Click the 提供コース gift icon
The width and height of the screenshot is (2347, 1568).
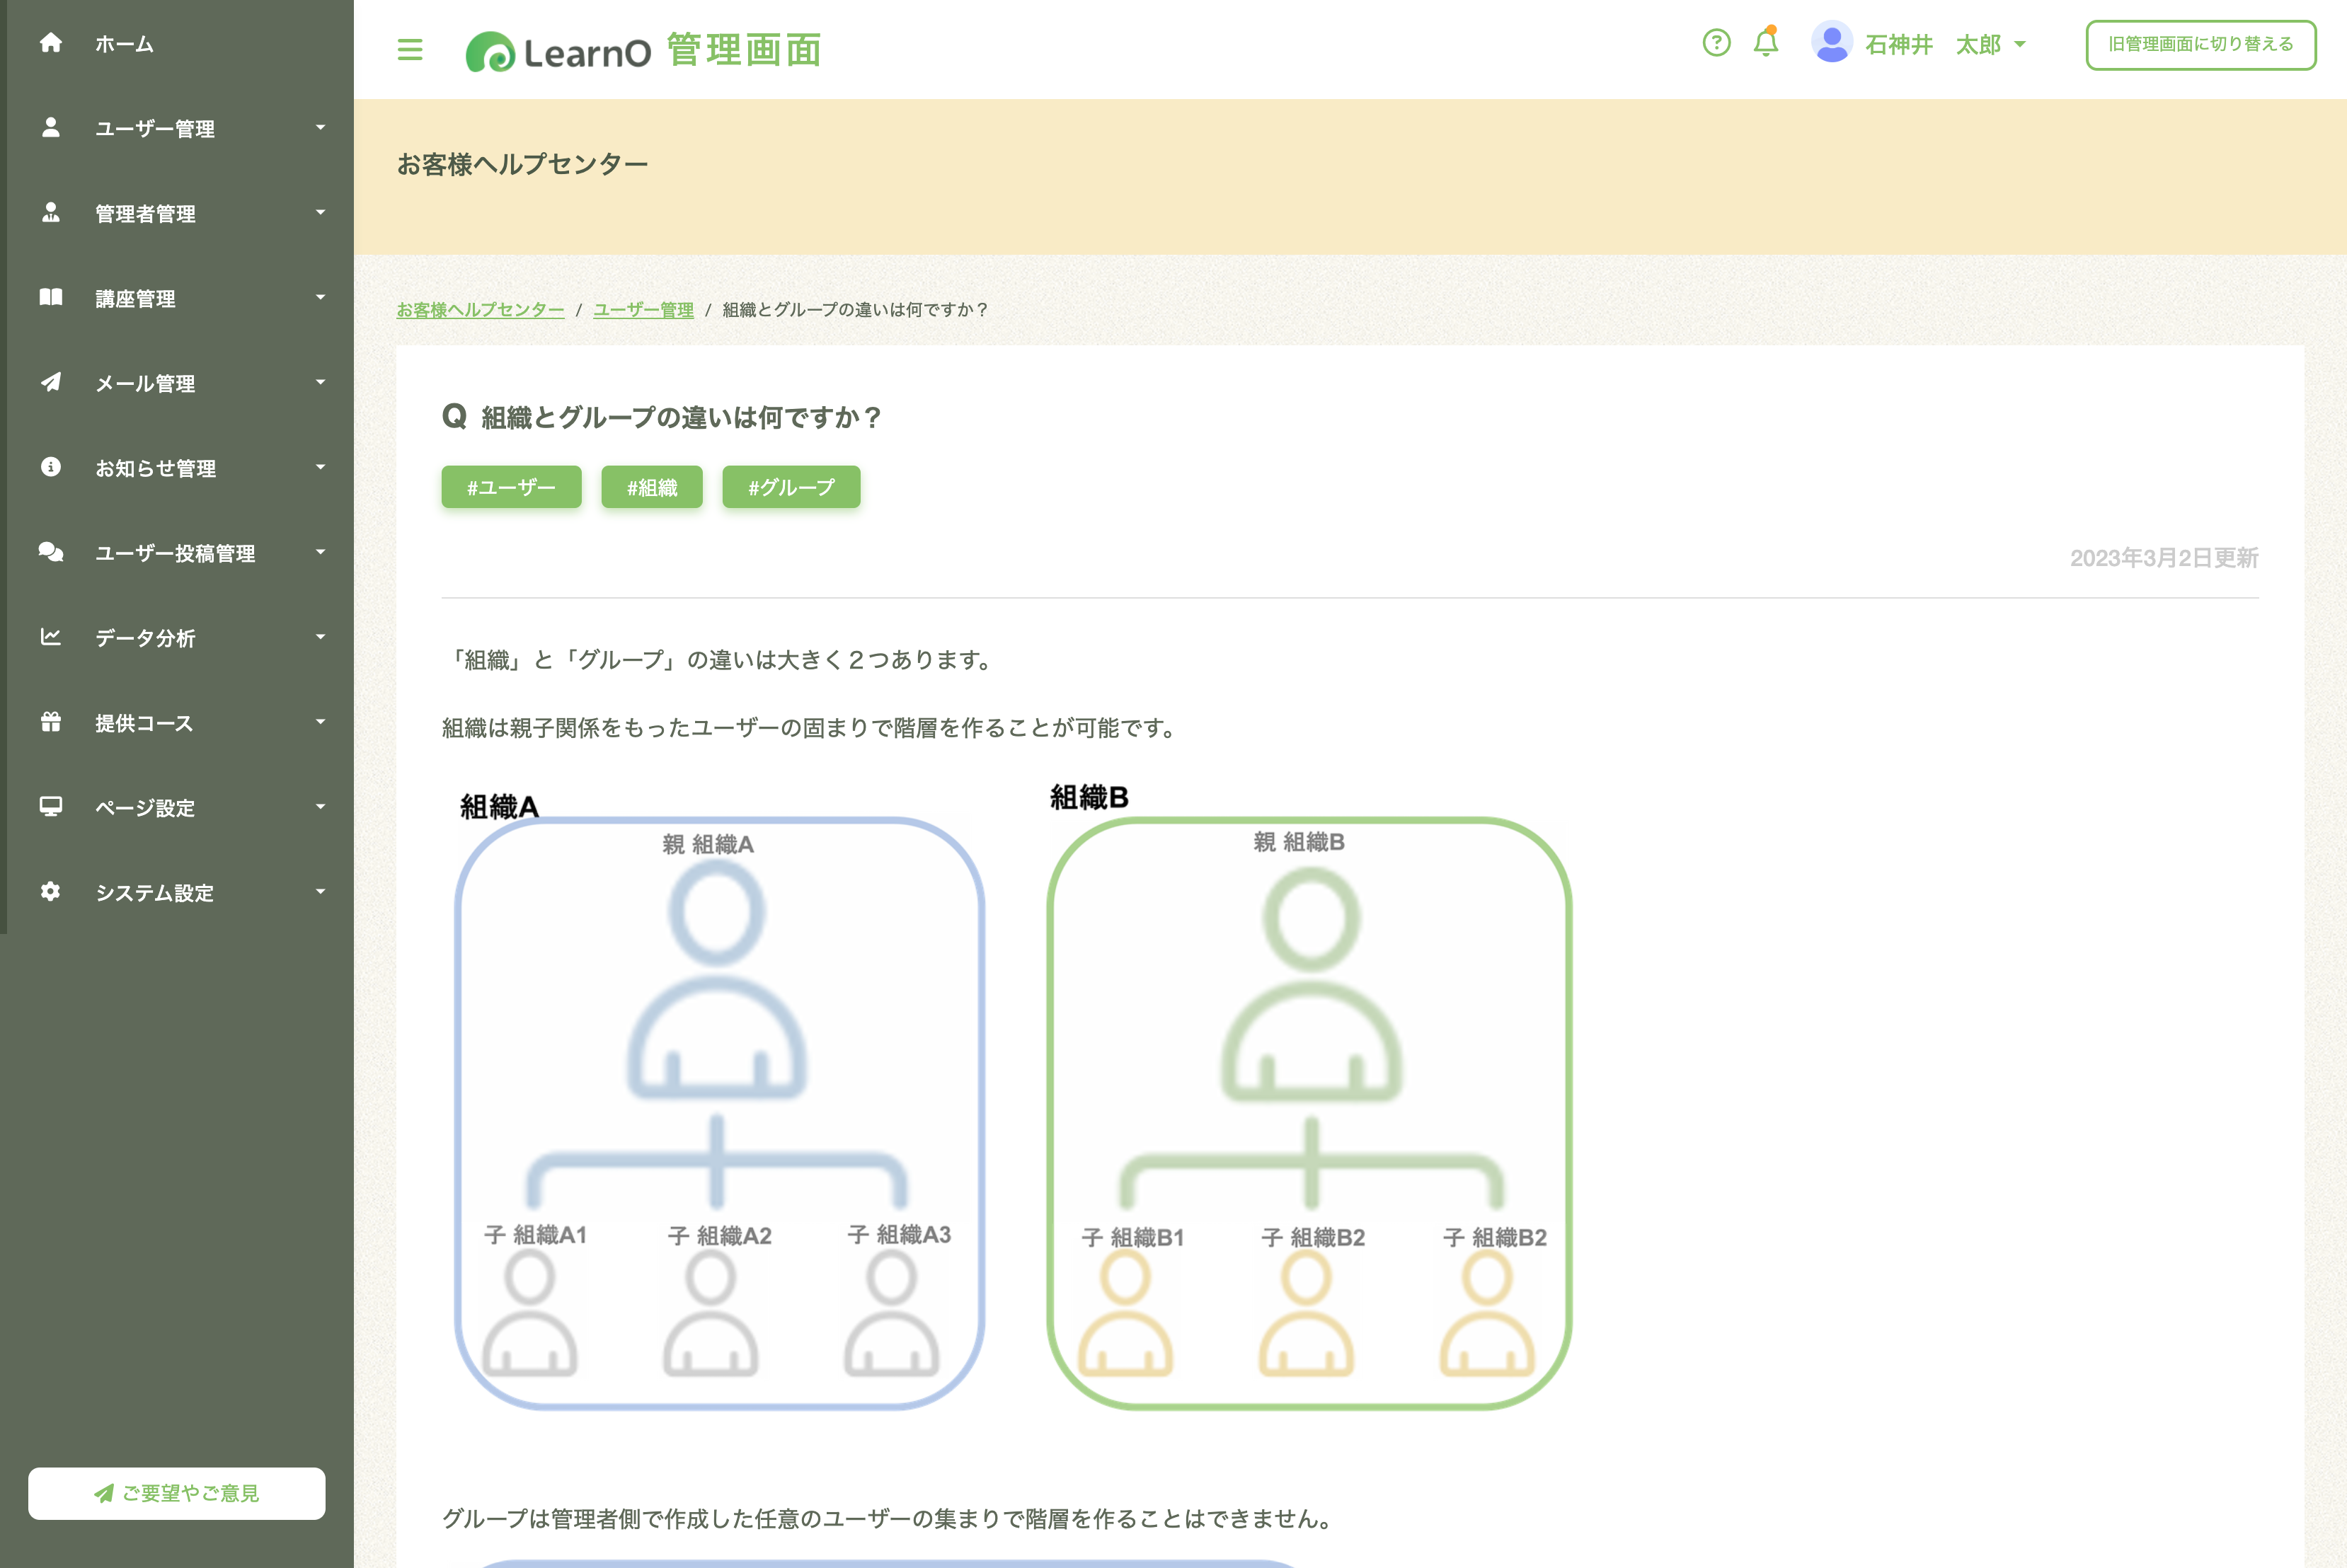tap(51, 721)
